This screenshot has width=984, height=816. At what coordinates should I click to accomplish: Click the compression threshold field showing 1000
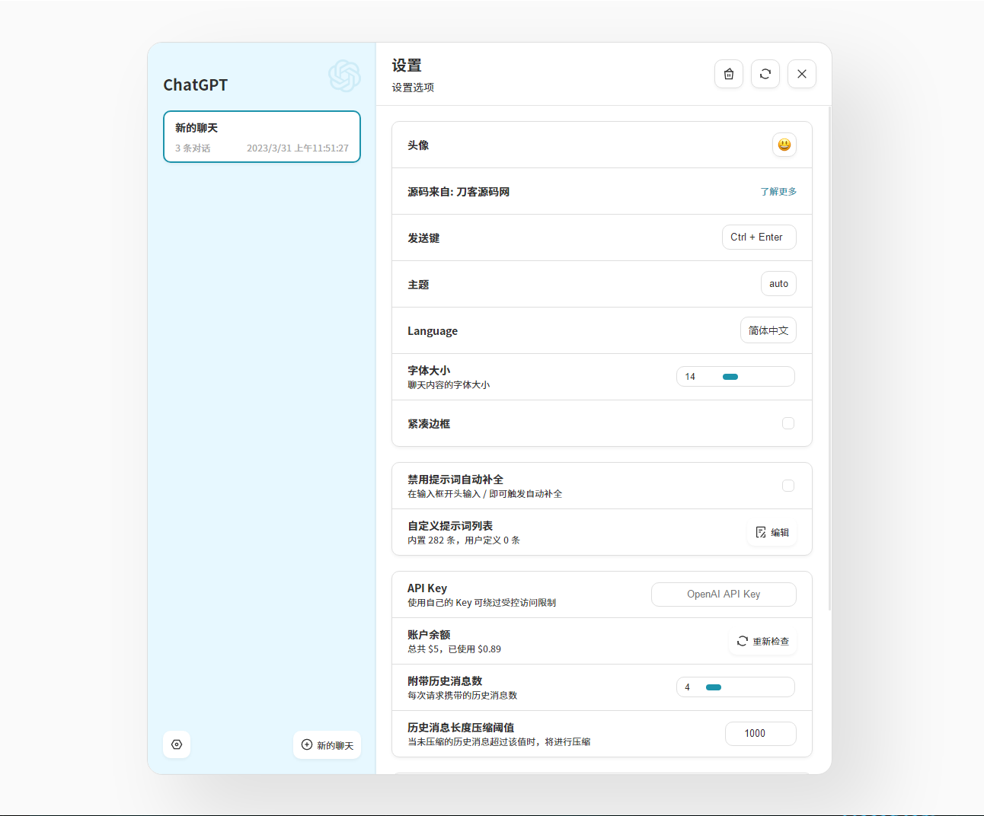point(760,734)
